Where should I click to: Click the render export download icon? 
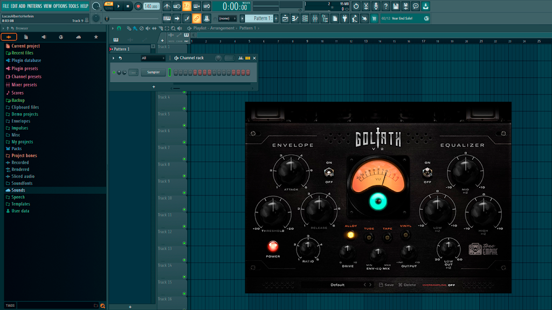click(x=425, y=6)
